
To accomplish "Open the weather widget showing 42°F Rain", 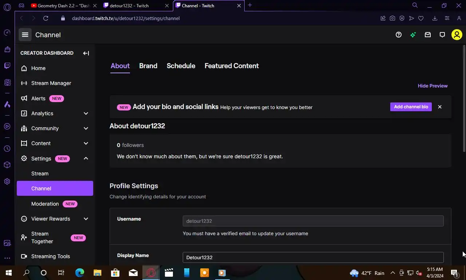I will coord(367,273).
